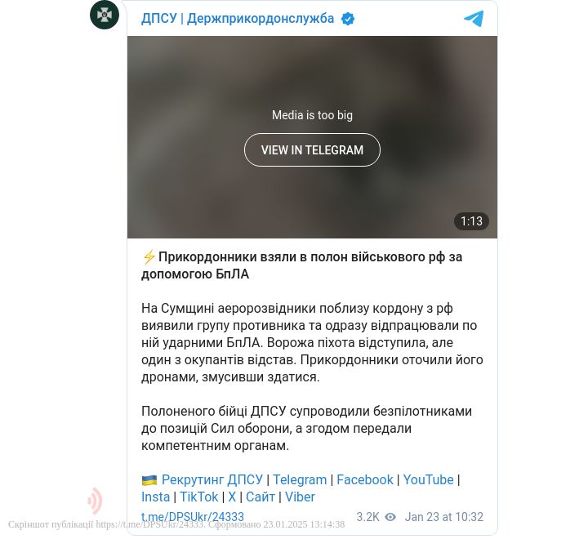The image size is (588, 539).
Task: Follow the TikTok link
Action: 198,497
